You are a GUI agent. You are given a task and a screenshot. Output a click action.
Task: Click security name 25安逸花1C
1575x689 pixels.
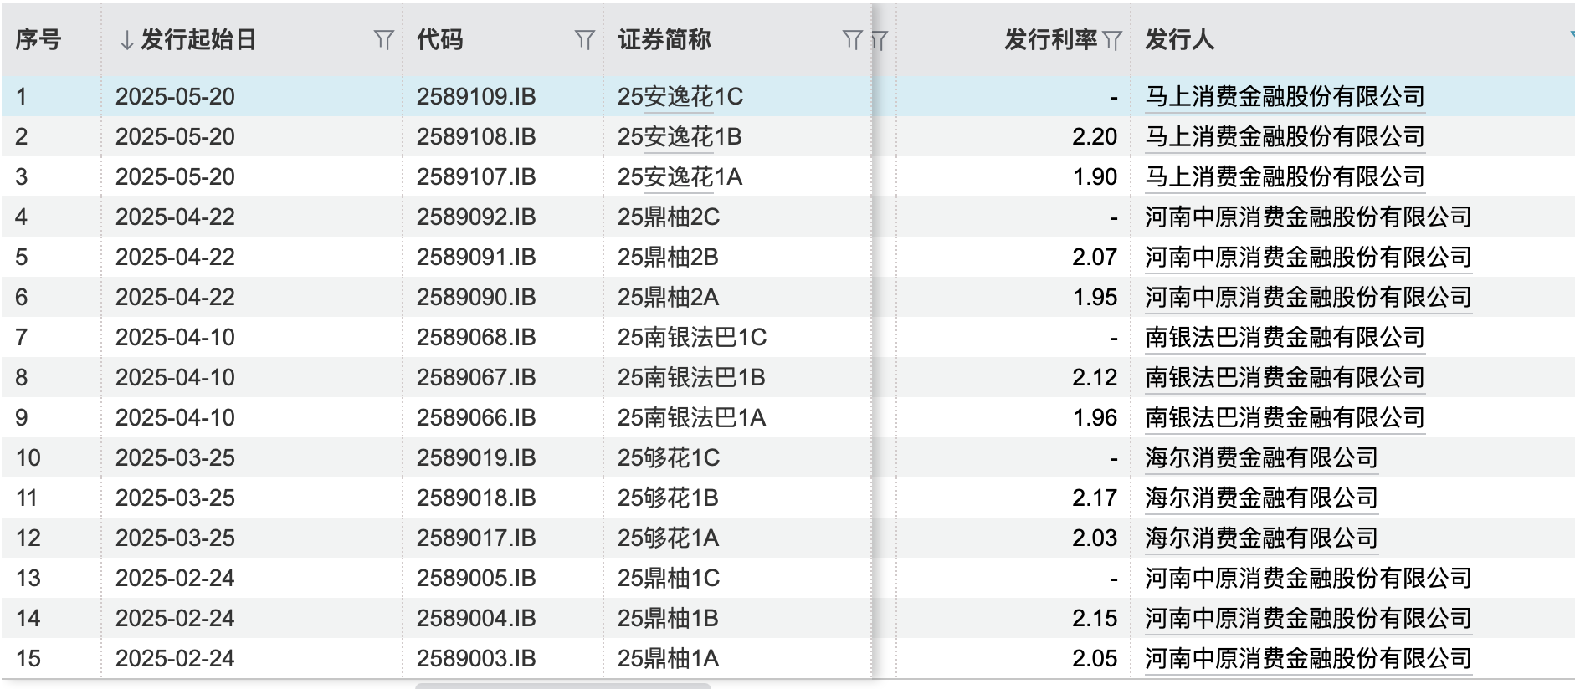680,96
